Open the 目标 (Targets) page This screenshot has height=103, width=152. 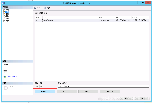tap(7, 21)
